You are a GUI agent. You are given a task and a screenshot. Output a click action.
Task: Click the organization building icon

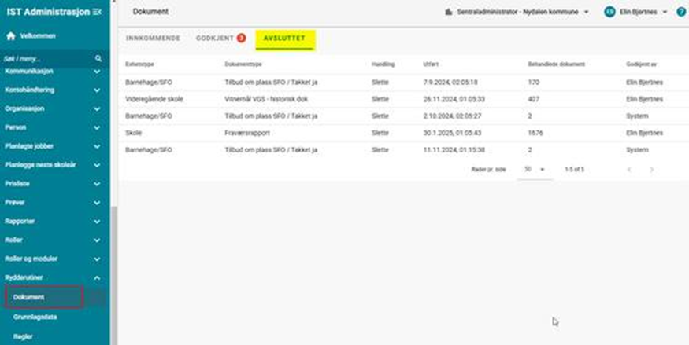449,13
